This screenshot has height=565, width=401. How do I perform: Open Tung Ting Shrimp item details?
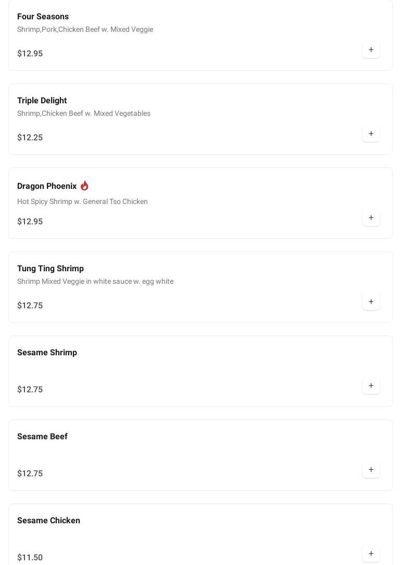tap(51, 269)
